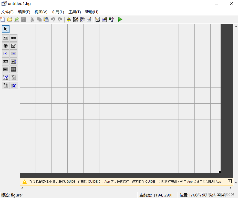
Task: Click the 位置 status bar text
Action: point(202,195)
